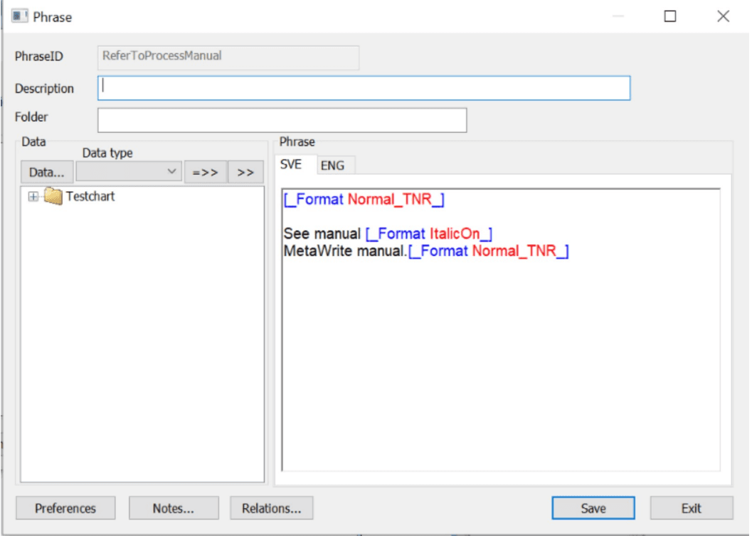Click the =>> insert button

coord(205,172)
